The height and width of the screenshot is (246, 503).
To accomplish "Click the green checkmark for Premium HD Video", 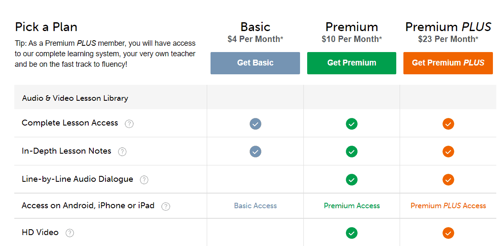I will [x=352, y=233].
